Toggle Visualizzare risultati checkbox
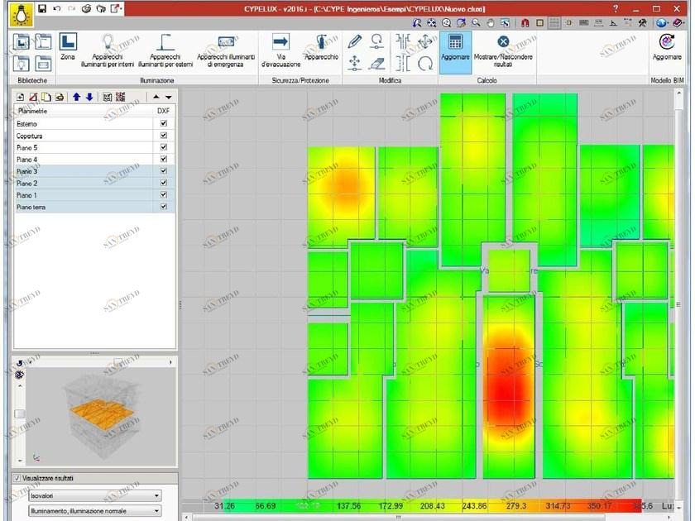The image size is (695, 521). [18, 478]
